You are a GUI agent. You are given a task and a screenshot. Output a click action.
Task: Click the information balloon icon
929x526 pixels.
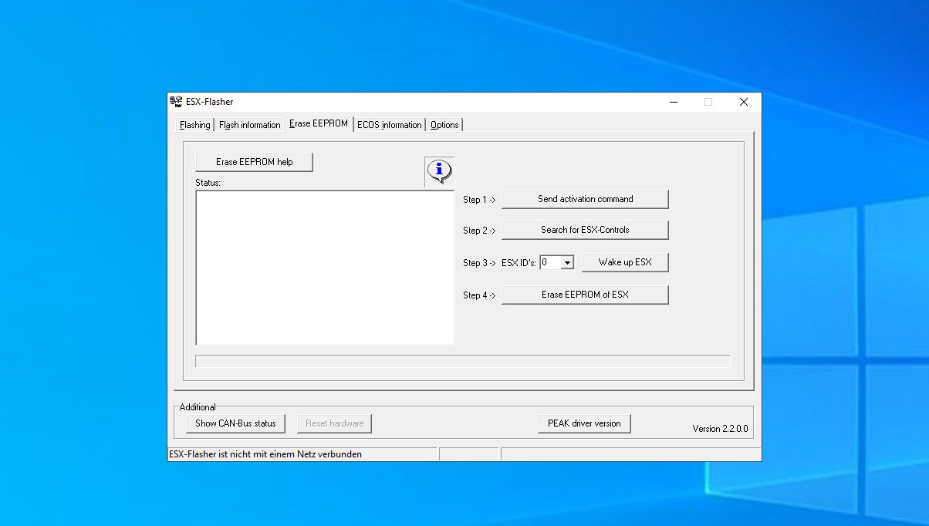pos(438,170)
